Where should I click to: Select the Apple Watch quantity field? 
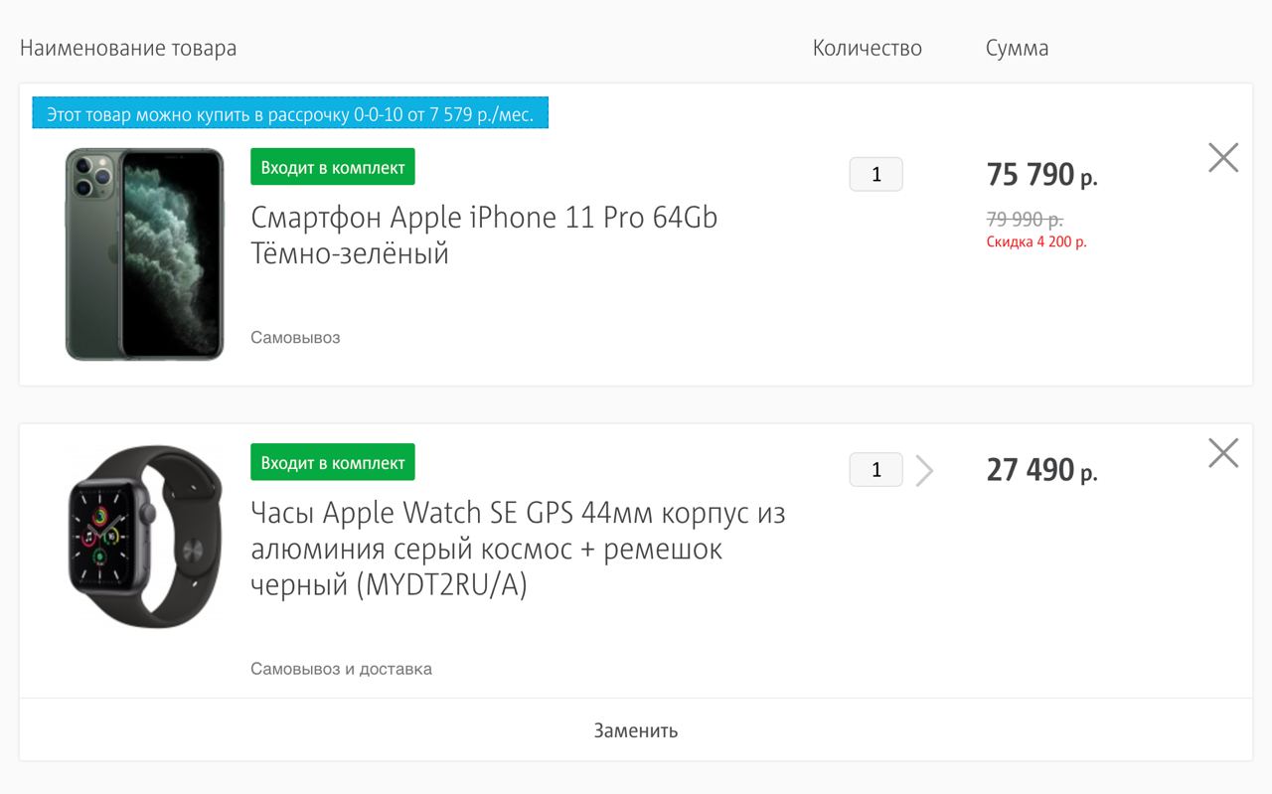coord(875,470)
